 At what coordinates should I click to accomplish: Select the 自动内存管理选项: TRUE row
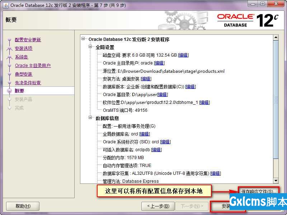click(127, 166)
